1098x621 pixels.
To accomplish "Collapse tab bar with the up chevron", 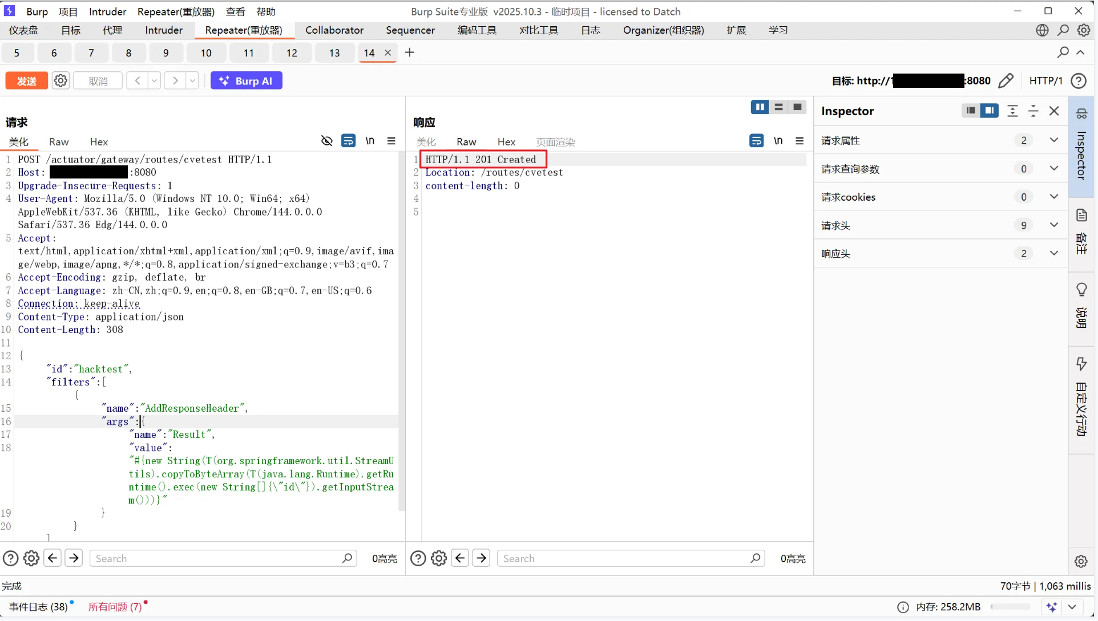I will 1080,52.
